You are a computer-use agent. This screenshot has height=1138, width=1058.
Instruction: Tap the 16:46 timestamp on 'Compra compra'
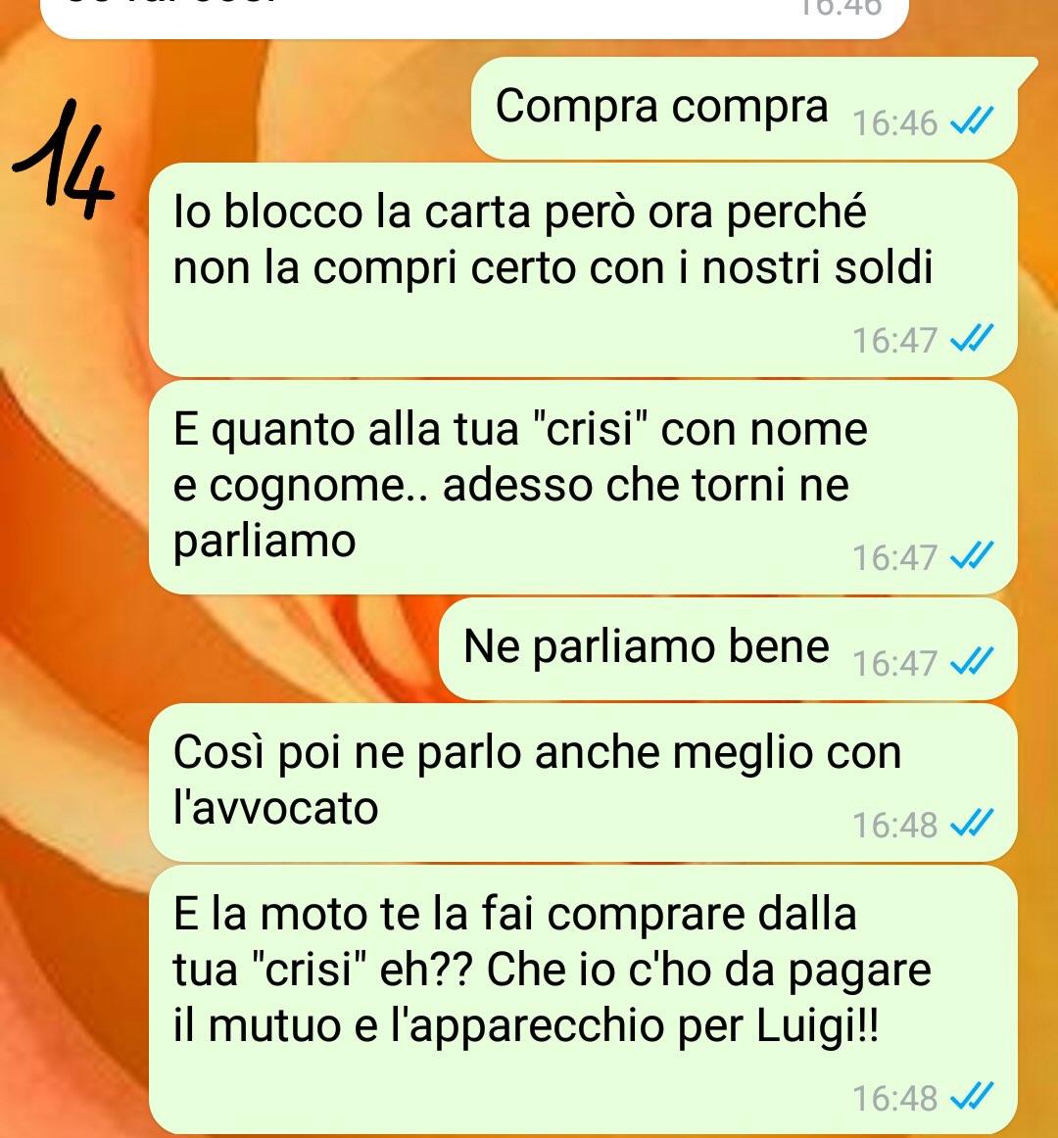pos(894,122)
